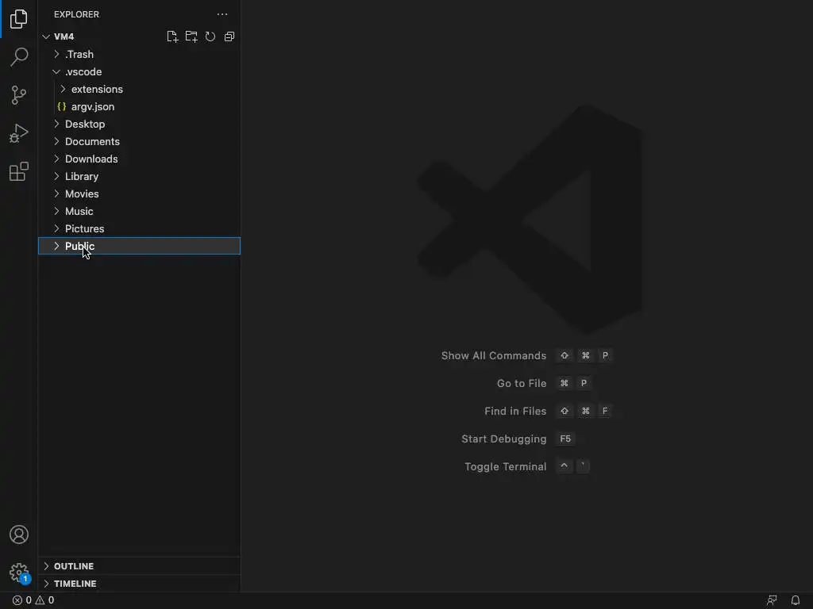Screen dimensions: 813x609
Task: Click the F5 keycap next to Start Debugging
Action: pyautogui.click(x=565, y=439)
